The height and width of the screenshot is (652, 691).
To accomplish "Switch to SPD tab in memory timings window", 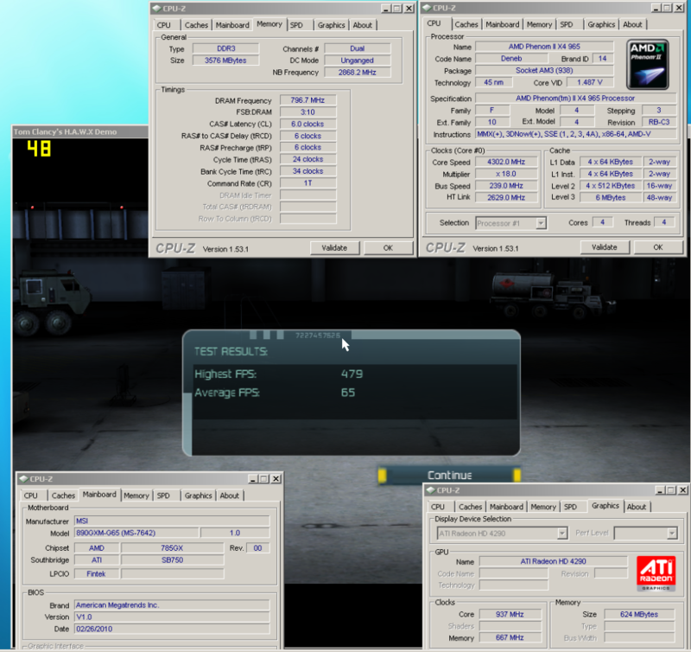I will tap(296, 25).
